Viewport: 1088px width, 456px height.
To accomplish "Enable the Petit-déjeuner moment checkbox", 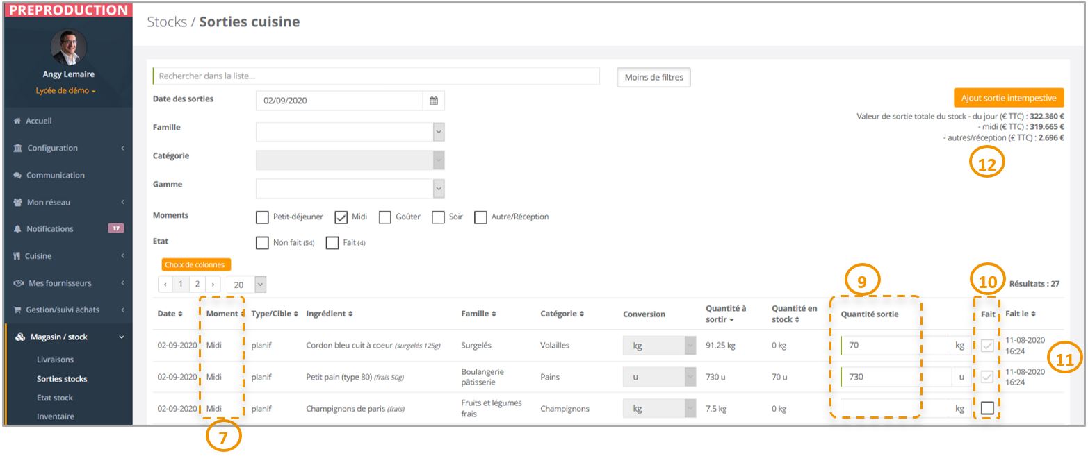I will point(262,217).
